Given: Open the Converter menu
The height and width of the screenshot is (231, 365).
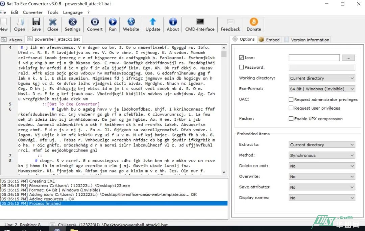Looking at the screenshot, I should pos(32,12).
